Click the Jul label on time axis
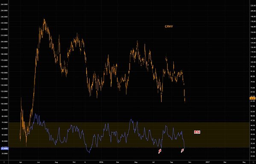 (x=154, y=162)
